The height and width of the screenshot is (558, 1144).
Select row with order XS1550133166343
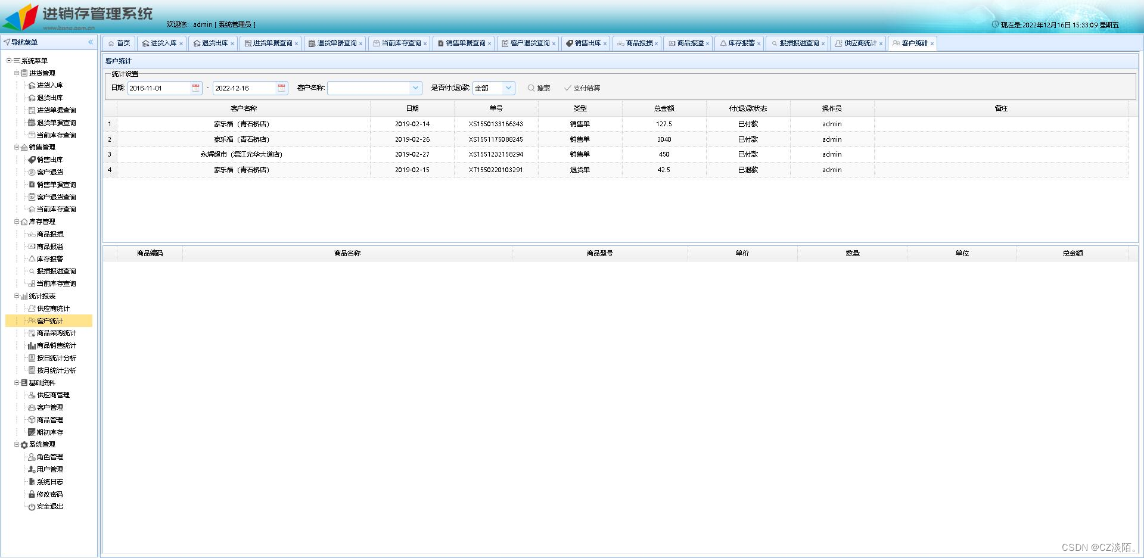click(x=616, y=124)
